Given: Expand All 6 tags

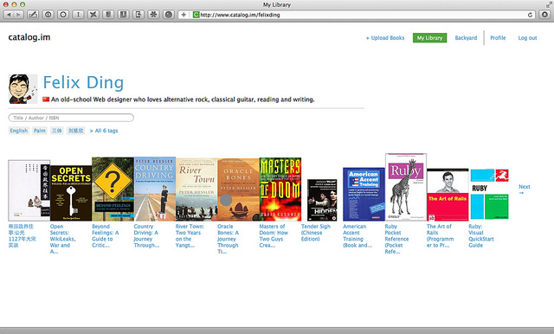Looking at the screenshot, I should 104,131.
